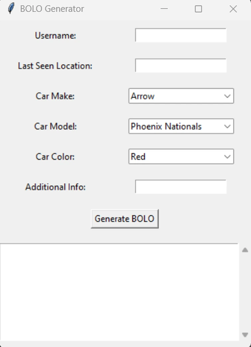Focus the Last Seen Location field
The height and width of the screenshot is (347, 251).
click(181, 66)
